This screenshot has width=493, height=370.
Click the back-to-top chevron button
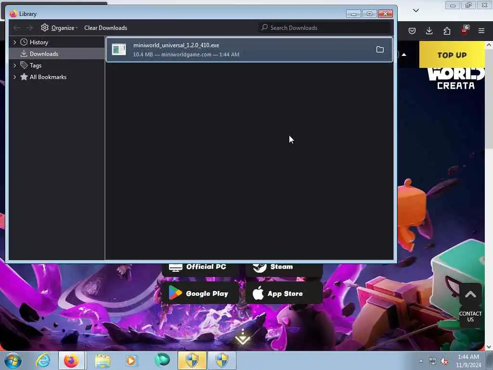pos(470,294)
